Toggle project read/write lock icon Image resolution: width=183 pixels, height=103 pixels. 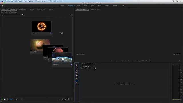tap(2, 99)
